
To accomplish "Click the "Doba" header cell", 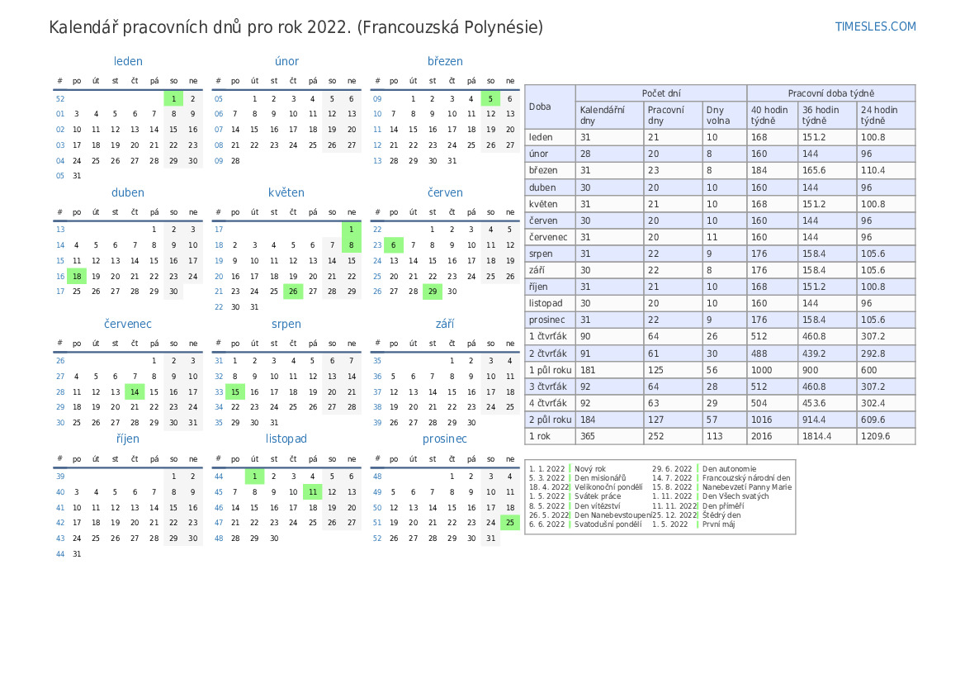I will click(x=541, y=107).
